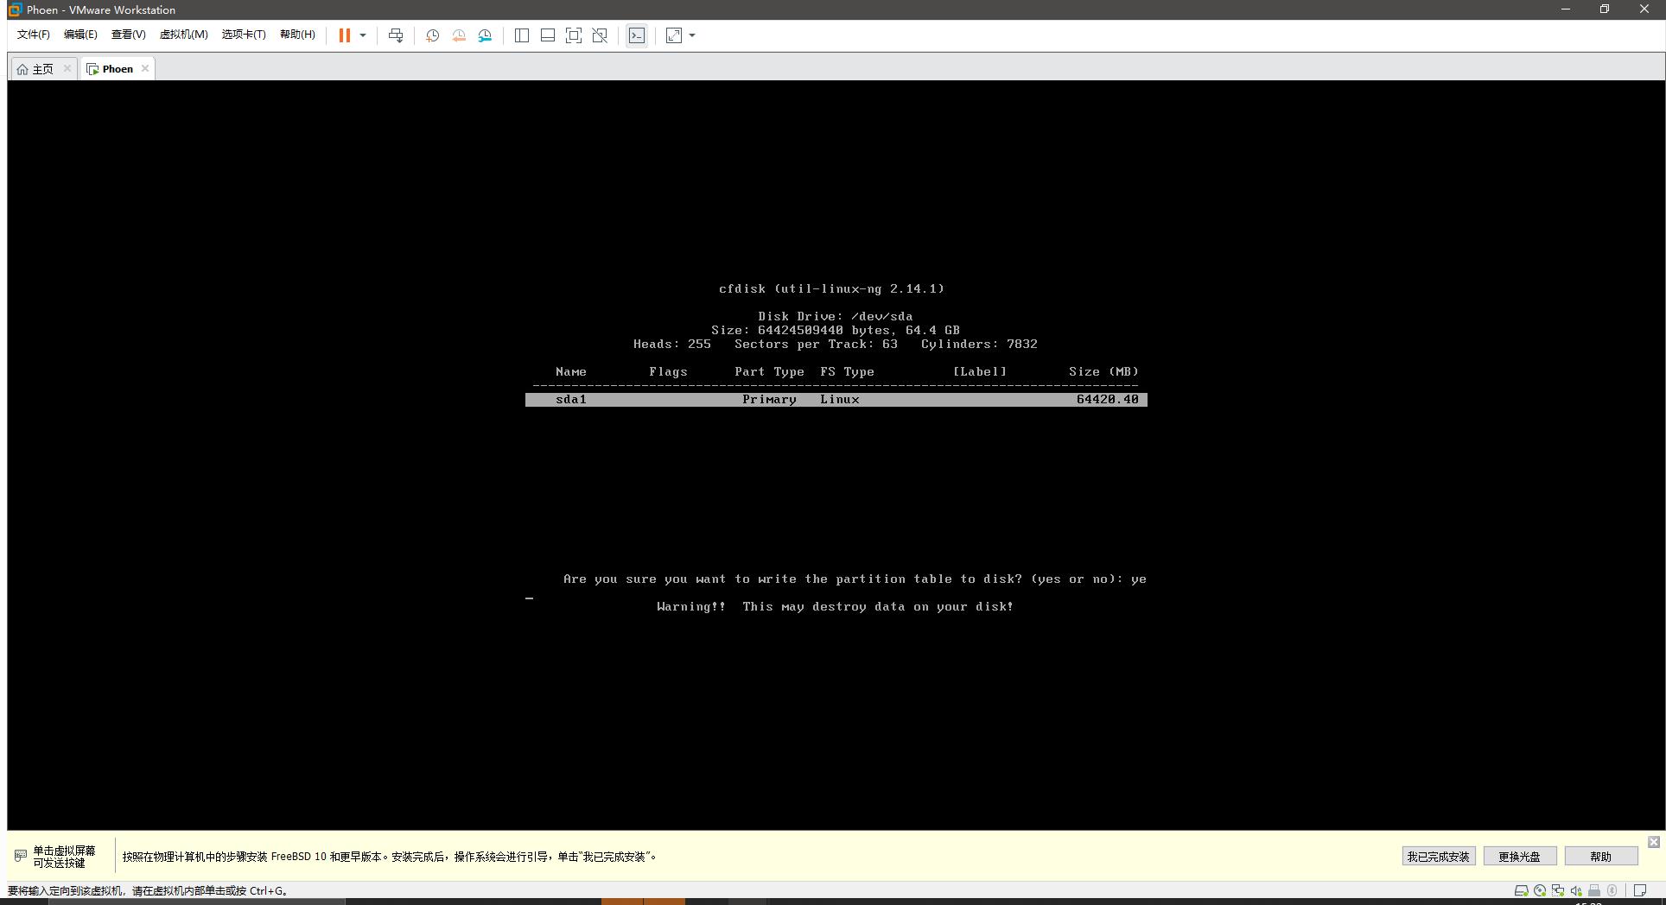The height and width of the screenshot is (905, 1666).
Task: Toggle the library panel visibility
Action: click(x=522, y=35)
